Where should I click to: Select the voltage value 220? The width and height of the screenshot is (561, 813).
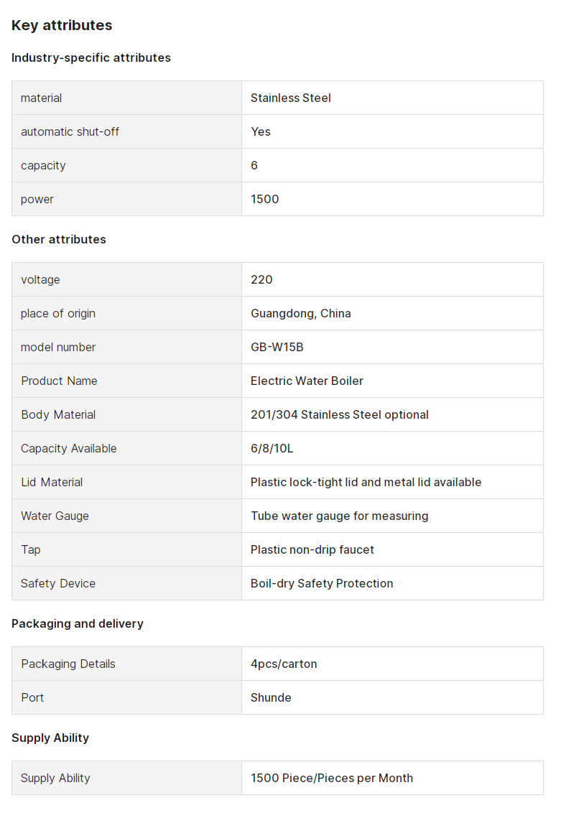pyautogui.click(x=261, y=279)
